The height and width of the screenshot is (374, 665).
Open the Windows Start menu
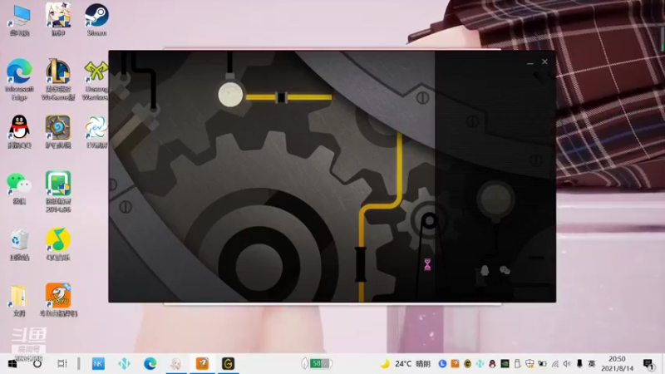[x=12, y=364]
